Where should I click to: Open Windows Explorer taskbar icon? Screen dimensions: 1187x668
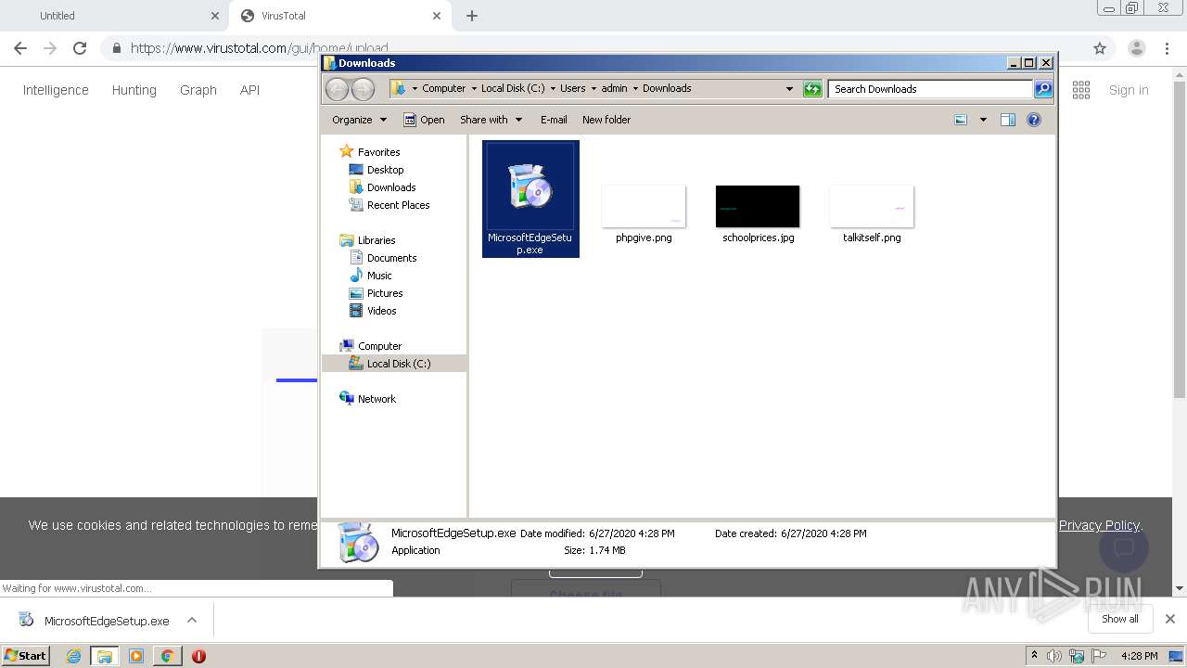coord(105,656)
